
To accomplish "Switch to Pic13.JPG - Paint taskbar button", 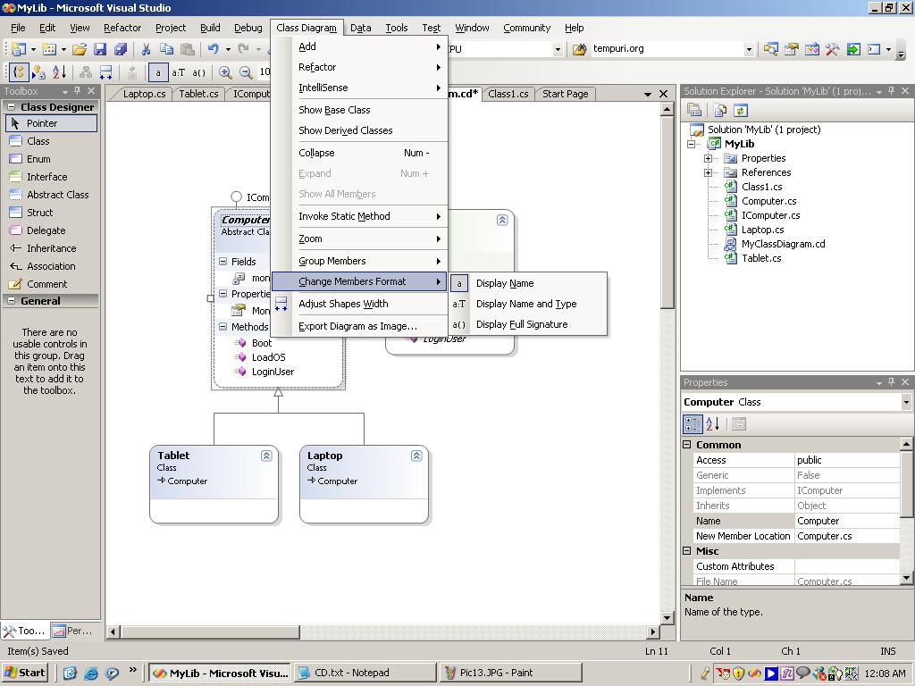I will 510,673.
